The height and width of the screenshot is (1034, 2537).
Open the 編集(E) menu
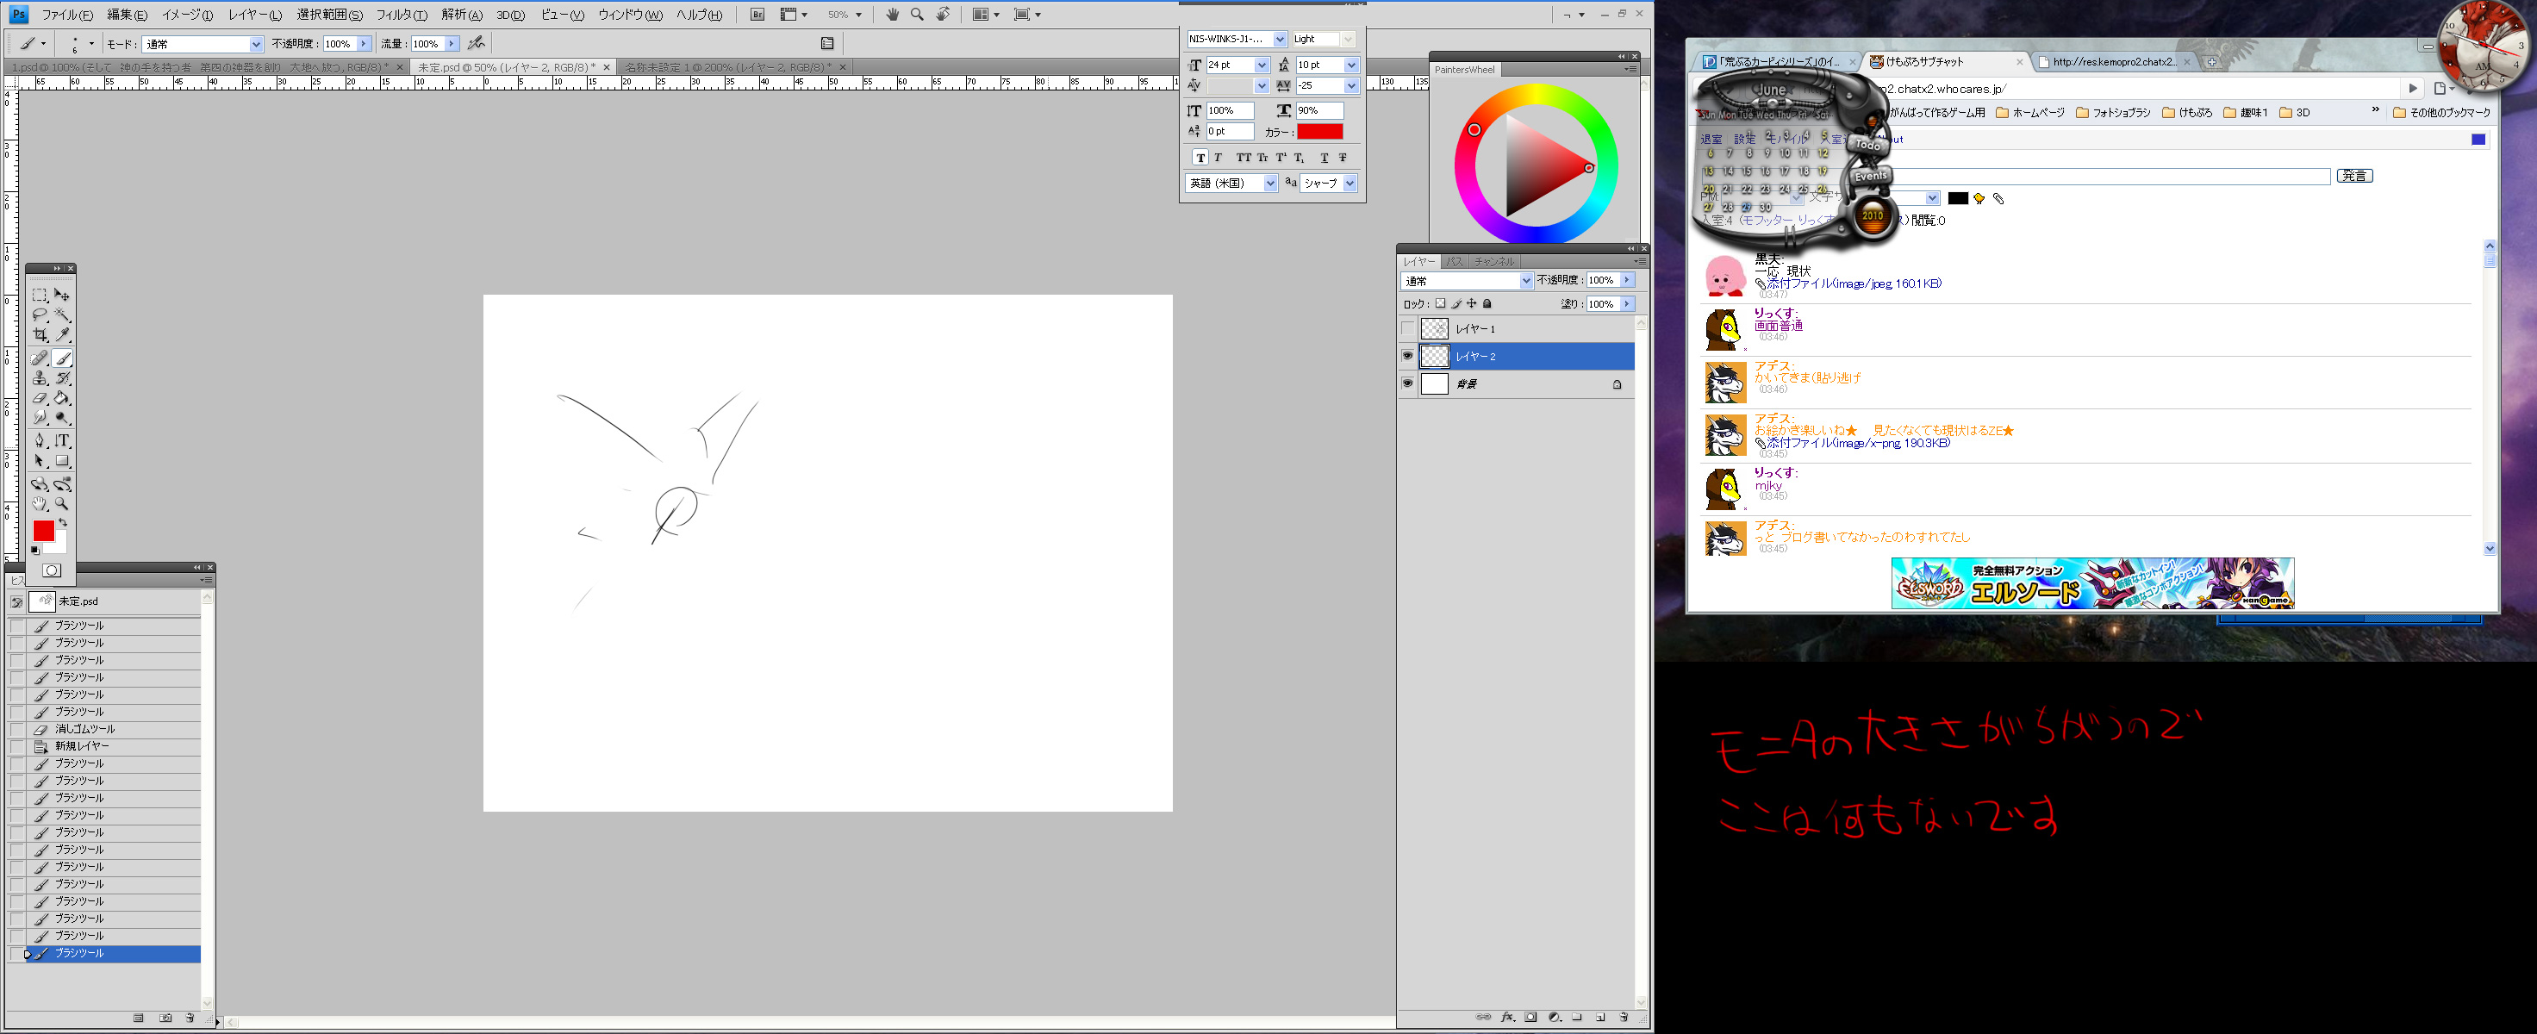(x=127, y=15)
